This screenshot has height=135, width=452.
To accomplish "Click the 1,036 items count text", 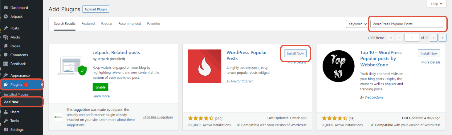I will click(x=376, y=38).
